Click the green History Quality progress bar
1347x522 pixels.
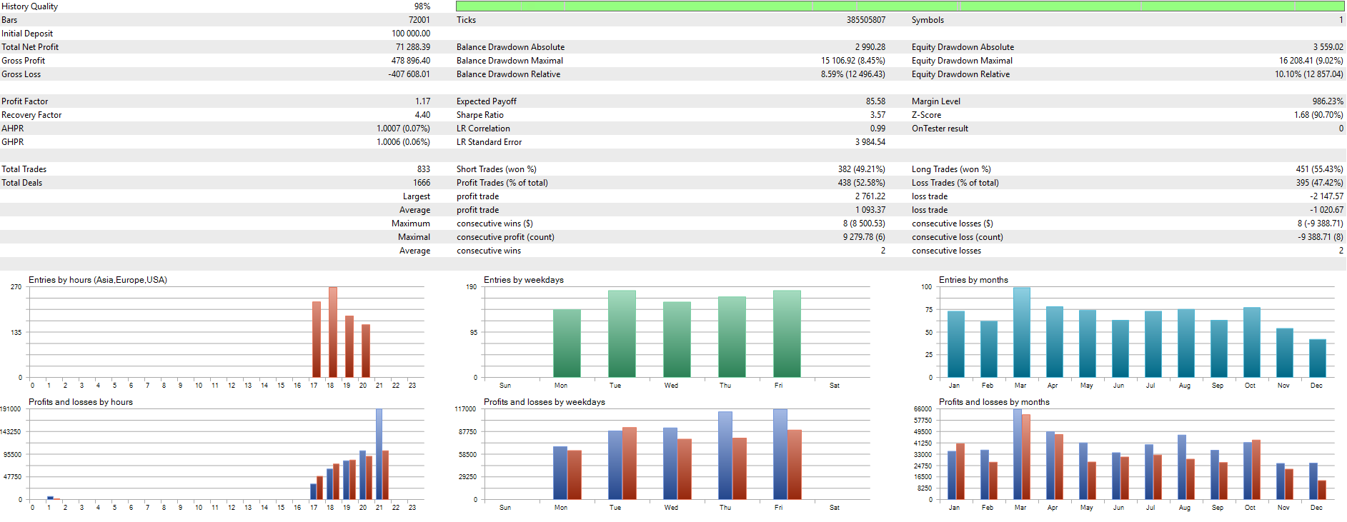point(900,6)
